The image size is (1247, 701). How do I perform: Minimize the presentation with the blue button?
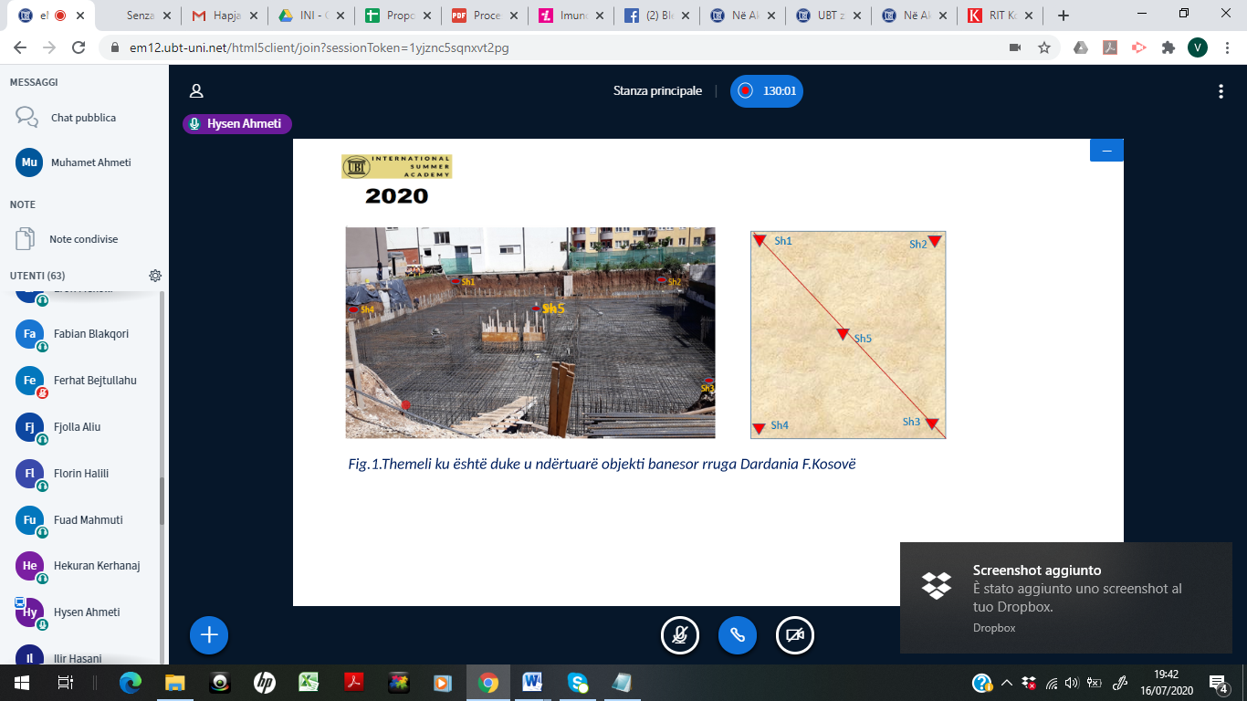click(1106, 151)
